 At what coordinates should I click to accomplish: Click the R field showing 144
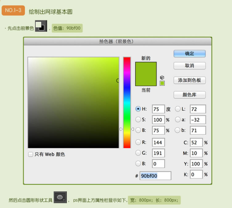(x=158, y=143)
